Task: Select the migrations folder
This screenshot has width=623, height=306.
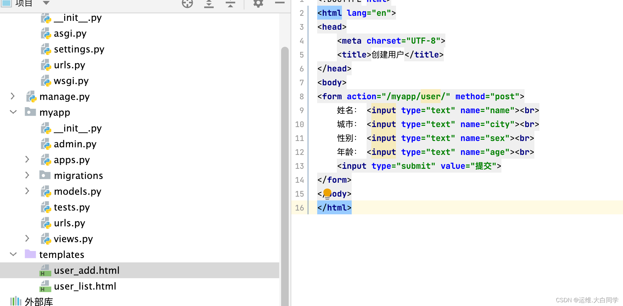Action: click(x=79, y=176)
